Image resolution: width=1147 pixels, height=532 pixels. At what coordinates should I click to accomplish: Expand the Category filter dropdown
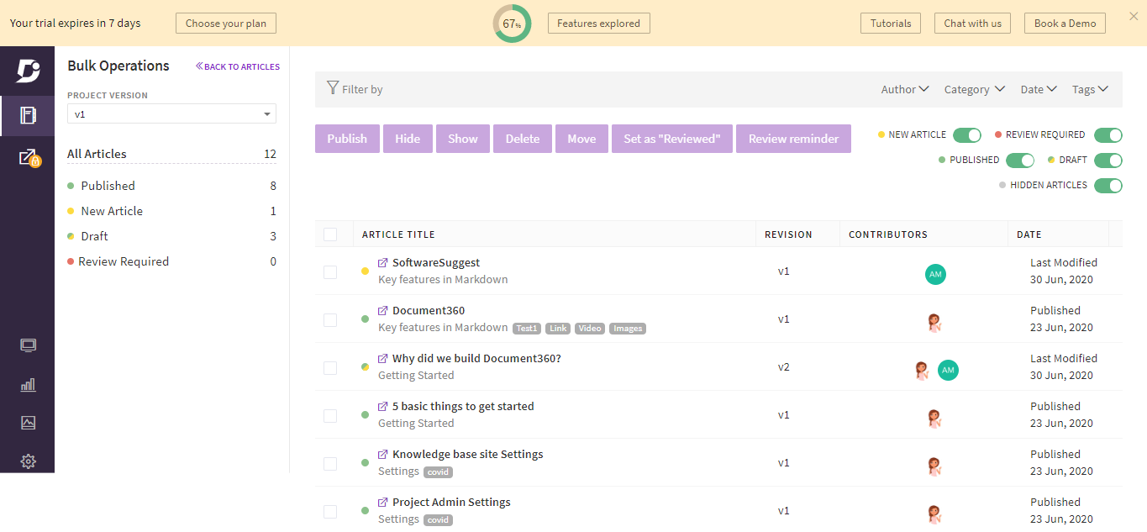pos(975,89)
